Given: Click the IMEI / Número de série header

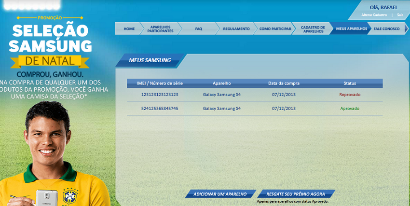Looking at the screenshot, I should click(x=160, y=83).
